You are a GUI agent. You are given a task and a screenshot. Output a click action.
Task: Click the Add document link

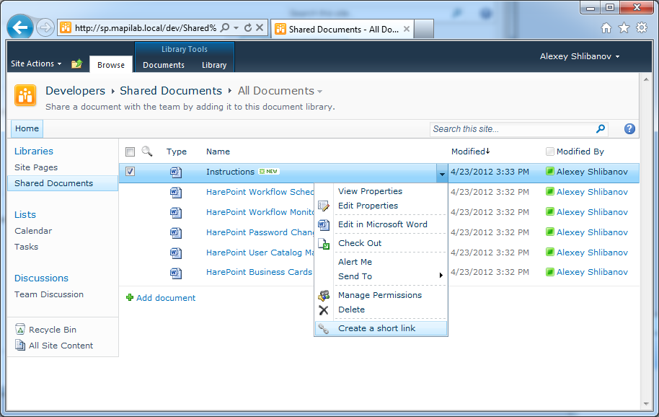(x=166, y=298)
